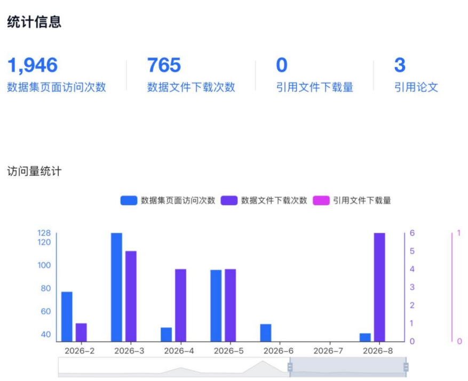Click the blue 2026-5 page visits bar

[216, 305]
